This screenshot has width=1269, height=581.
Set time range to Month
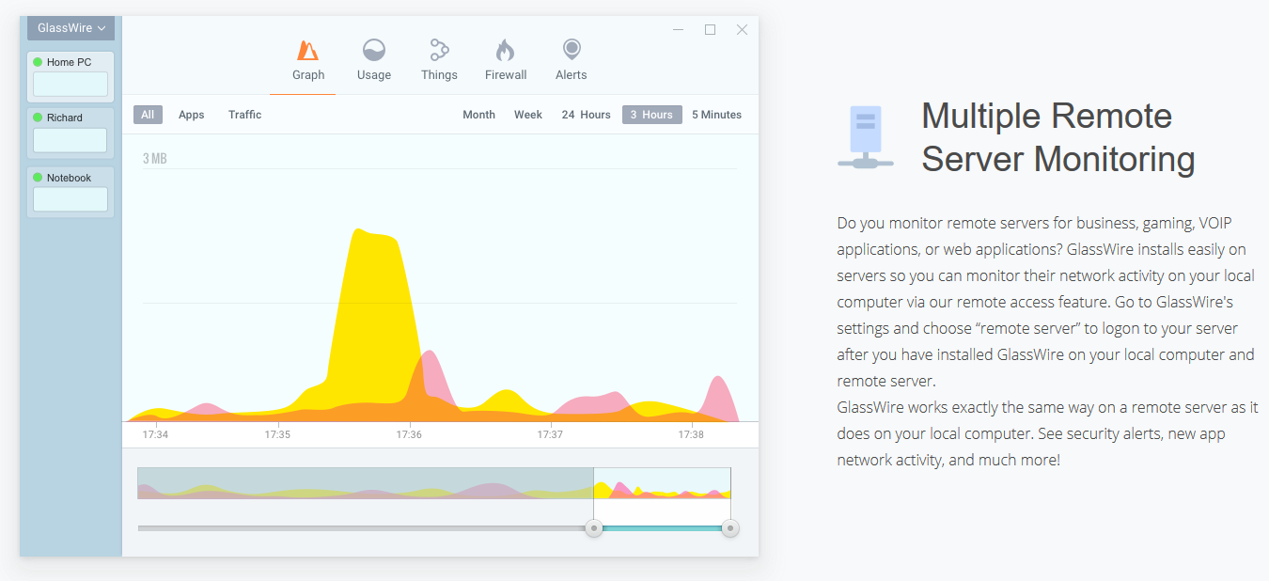(478, 115)
